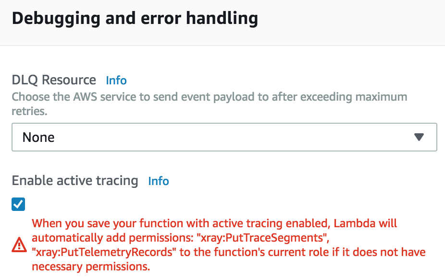Click the words 'necessary permissions' in warning
445x279 pixels.
coord(91,267)
